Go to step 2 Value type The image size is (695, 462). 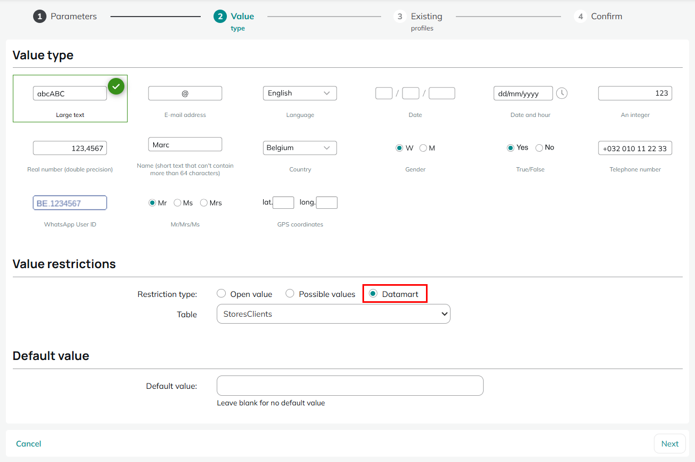tap(234, 21)
